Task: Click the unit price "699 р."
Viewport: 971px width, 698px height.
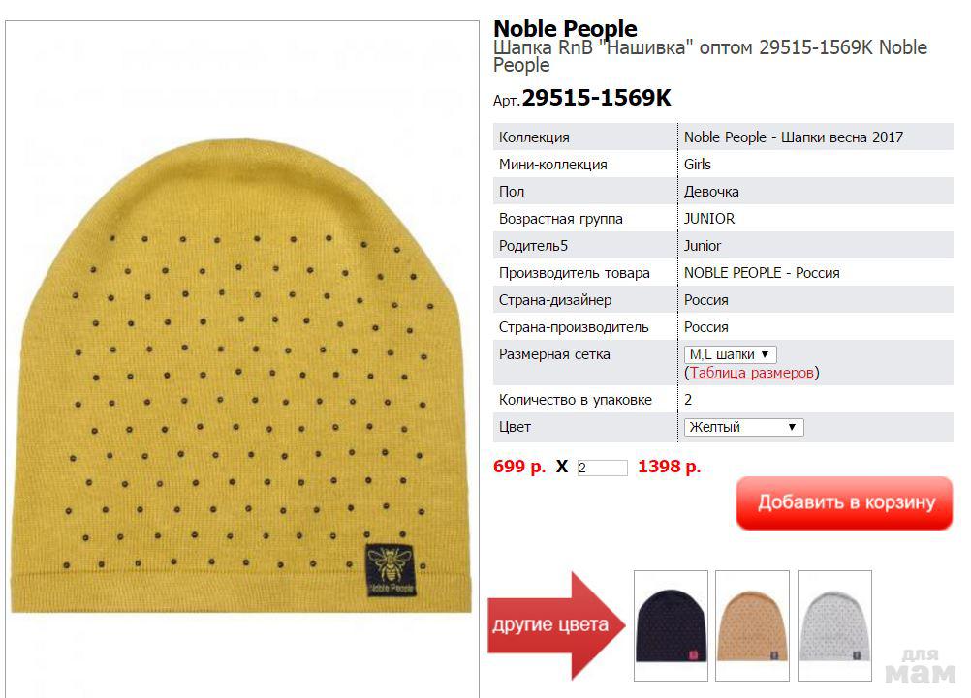Action: [519, 467]
